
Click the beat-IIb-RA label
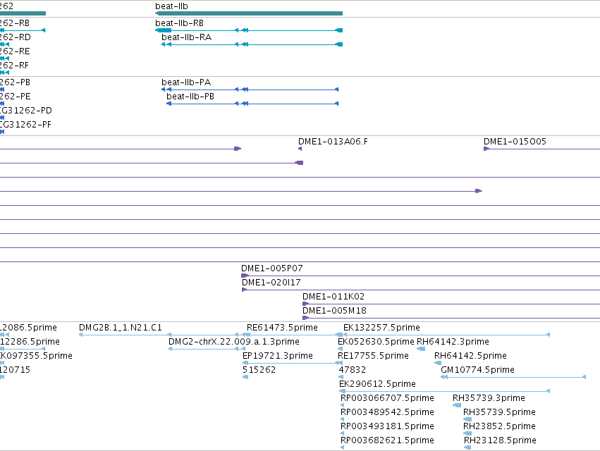click(x=186, y=37)
